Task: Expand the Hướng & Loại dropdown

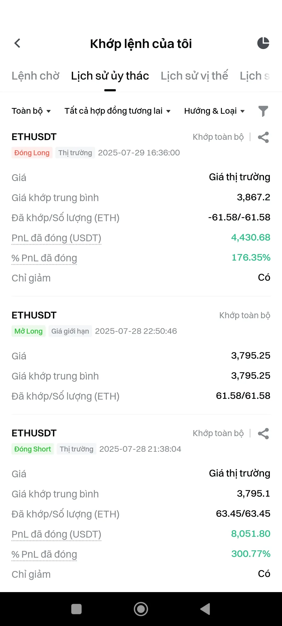Action: [214, 111]
